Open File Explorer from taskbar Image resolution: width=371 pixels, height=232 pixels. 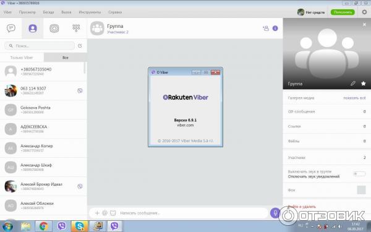click(25, 226)
